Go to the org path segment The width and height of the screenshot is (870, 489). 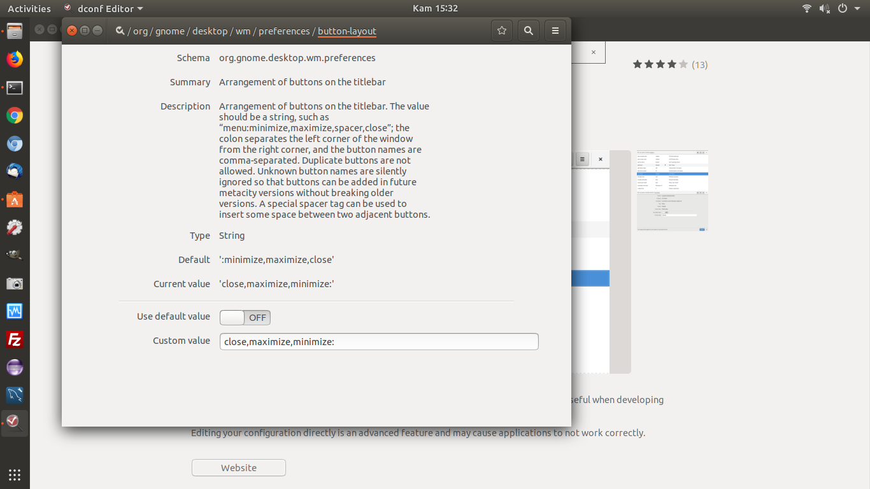140,31
